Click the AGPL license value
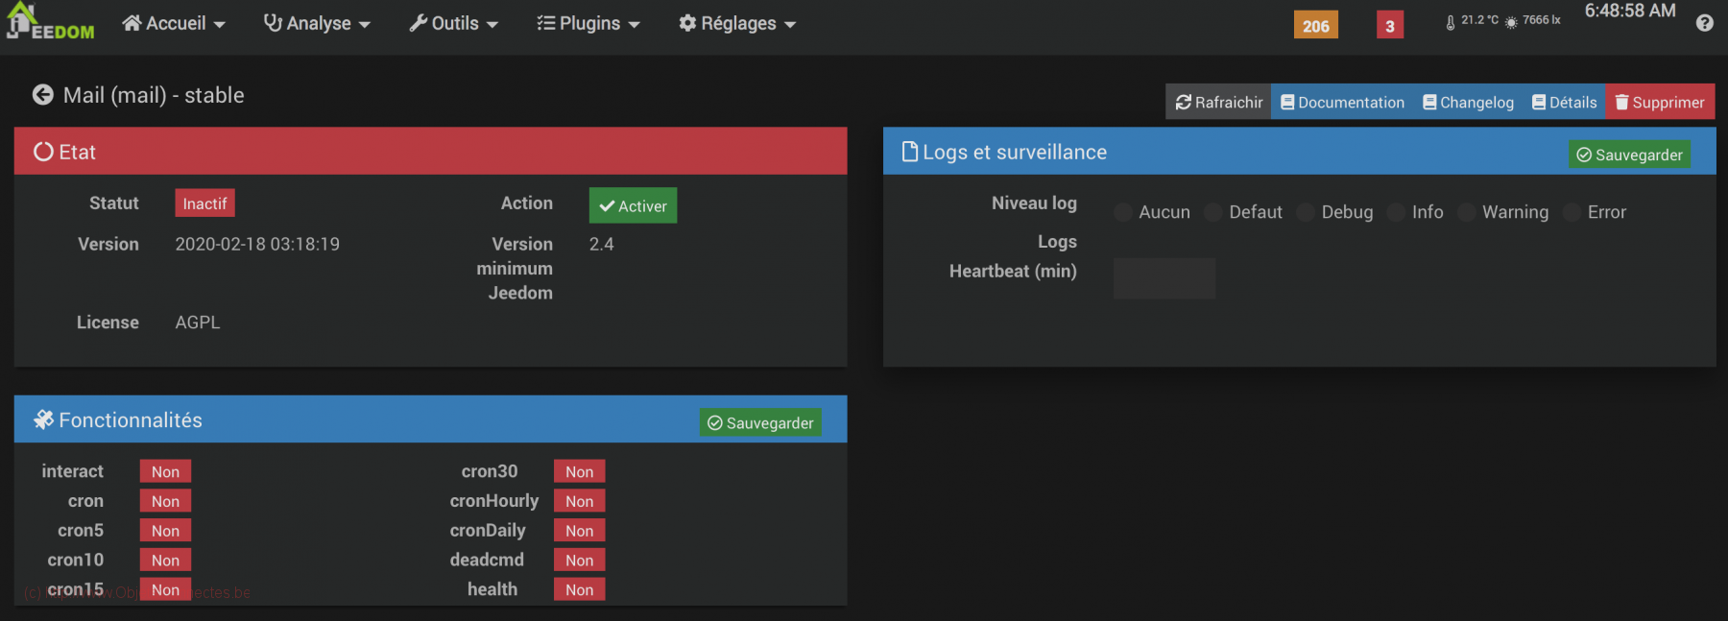This screenshot has width=1728, height=621. (198, 322)
